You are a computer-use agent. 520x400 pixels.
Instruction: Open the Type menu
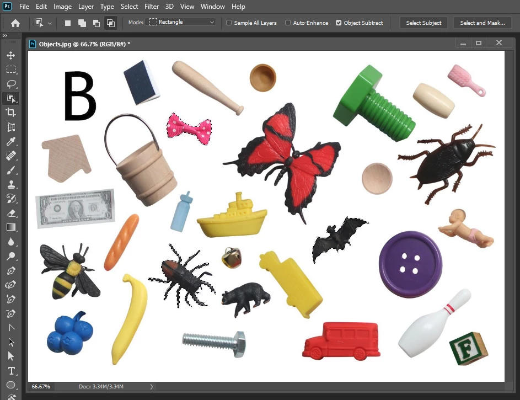click(107, 6)
